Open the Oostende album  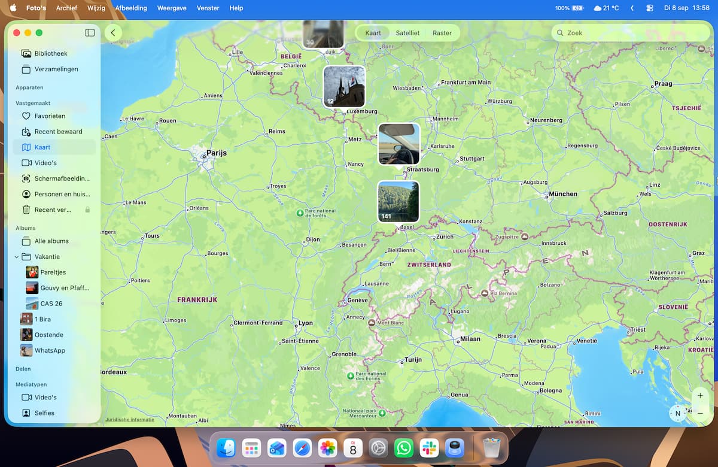54,335
